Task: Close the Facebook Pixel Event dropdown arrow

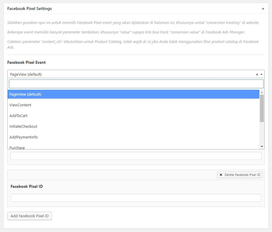Action: coord(262,74)
